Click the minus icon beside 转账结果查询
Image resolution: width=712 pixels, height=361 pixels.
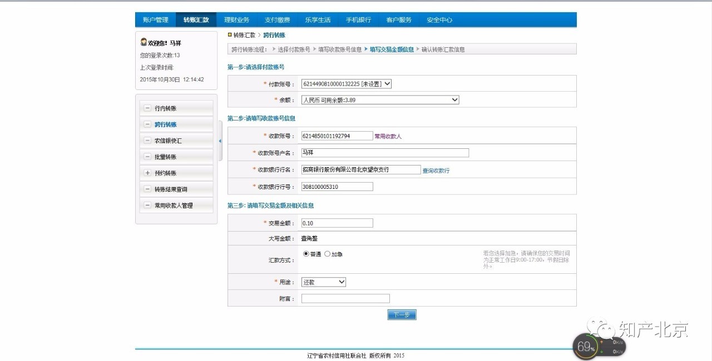(x=147, y=189)
